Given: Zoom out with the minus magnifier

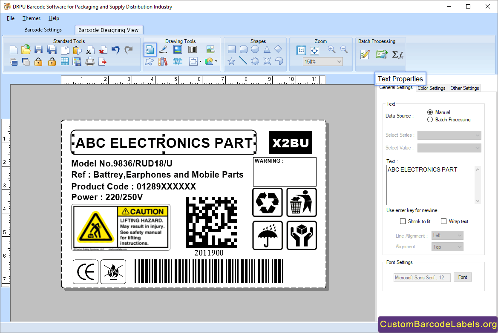Looking at the screenshot, I should click(344, 49).
